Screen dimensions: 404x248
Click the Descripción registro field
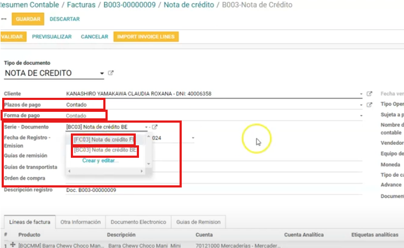point(214,190)
